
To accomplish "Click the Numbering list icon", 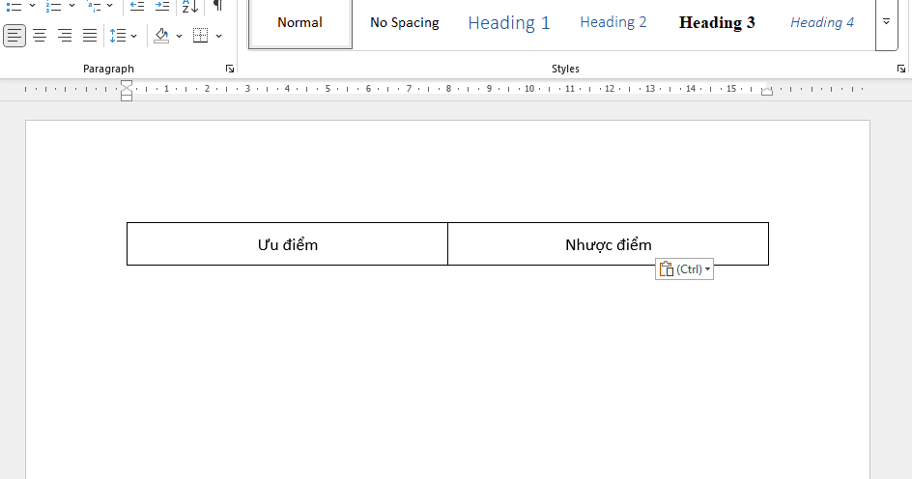I will (x=53, y=6).
